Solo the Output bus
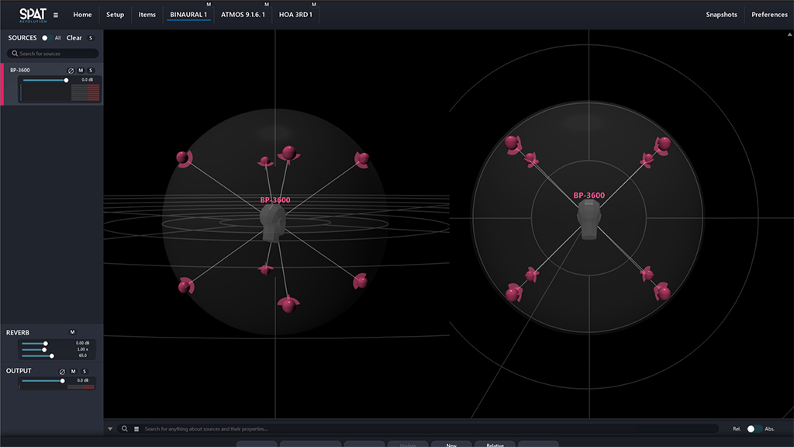Viewport: 794px width, 447px height. pos(84,372)
